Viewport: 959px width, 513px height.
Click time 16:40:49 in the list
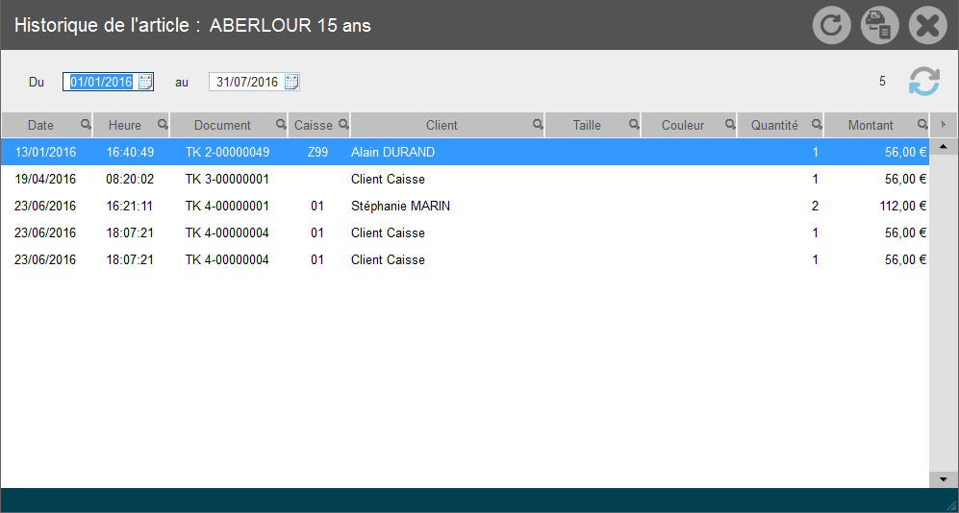coord(130,152)
